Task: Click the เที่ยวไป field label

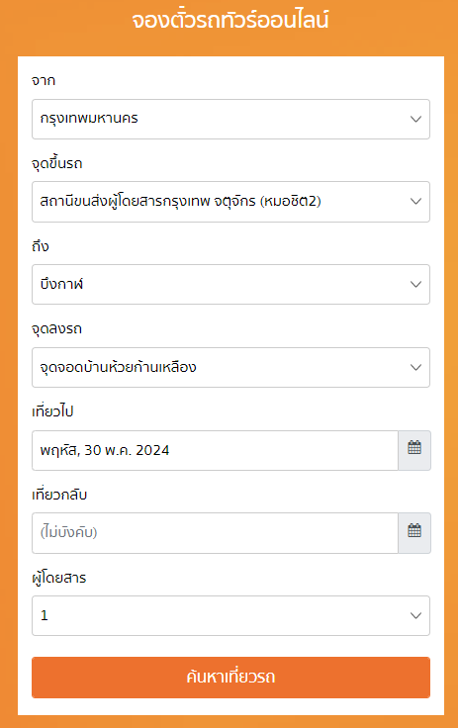Action: 52,411
